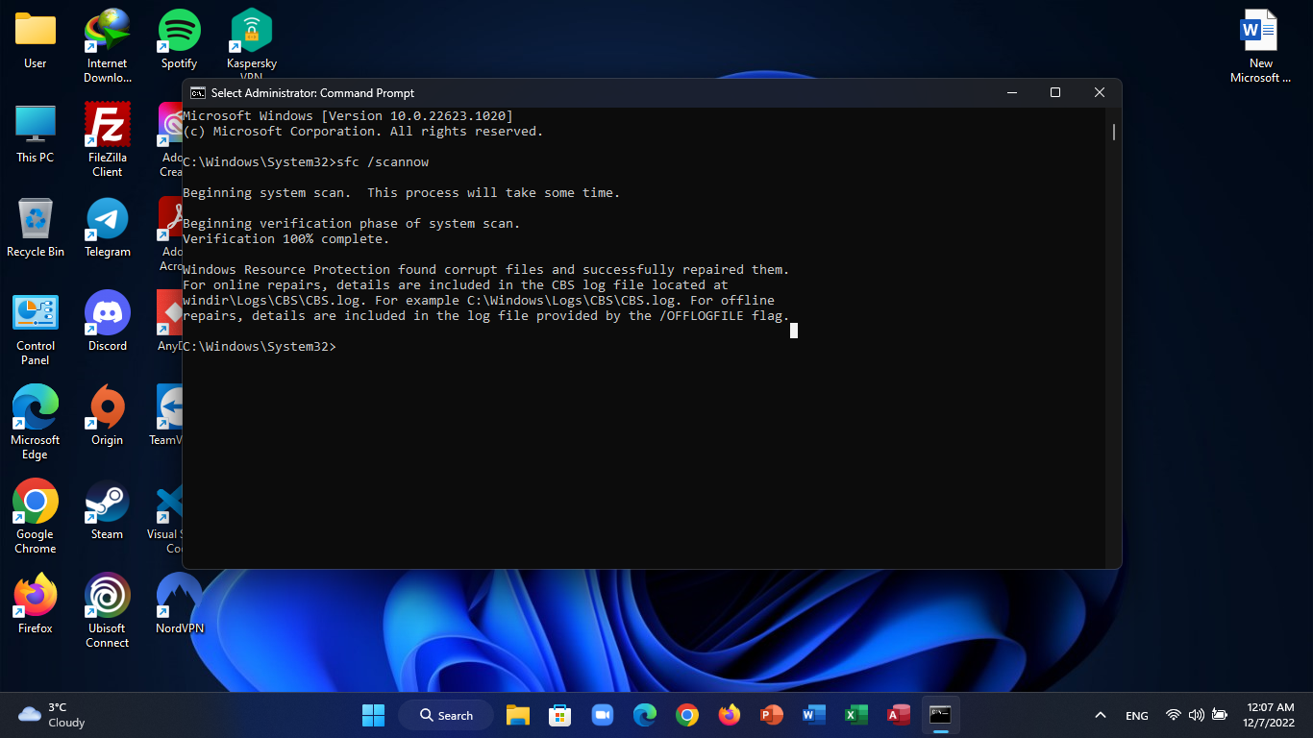Screen dimensions: 1313x738
Task: Open the battery status tray icon
Action: point(1220,716)
